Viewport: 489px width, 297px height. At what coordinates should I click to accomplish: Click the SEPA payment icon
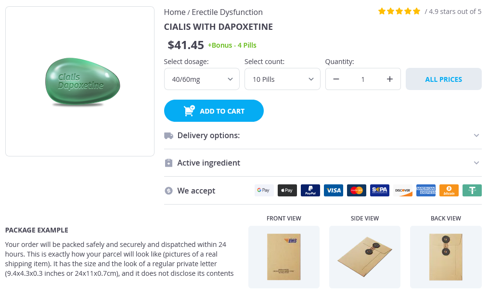(x=380, y=190)
